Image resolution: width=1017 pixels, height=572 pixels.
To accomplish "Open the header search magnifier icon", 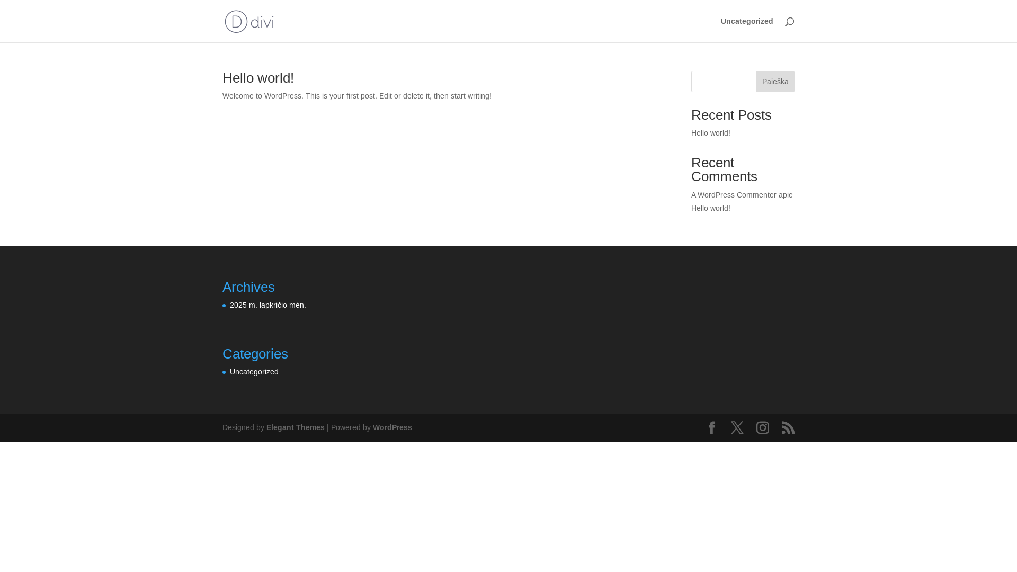I will pos(789,22).
